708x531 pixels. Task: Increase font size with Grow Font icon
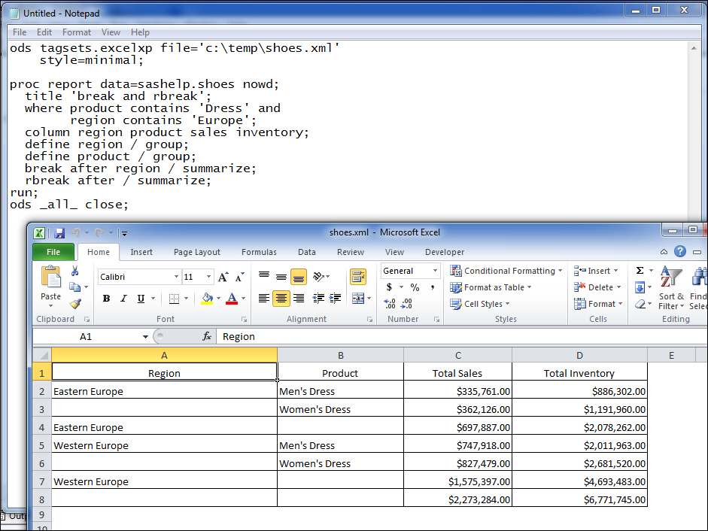point(222,276)
